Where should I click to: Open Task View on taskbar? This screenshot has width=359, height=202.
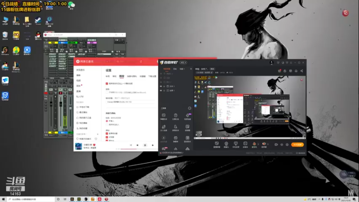(65, 199)
